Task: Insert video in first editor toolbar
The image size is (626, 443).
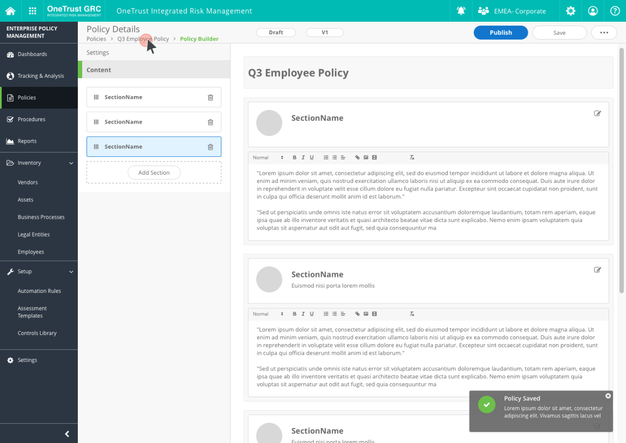Action: (375, 158)
